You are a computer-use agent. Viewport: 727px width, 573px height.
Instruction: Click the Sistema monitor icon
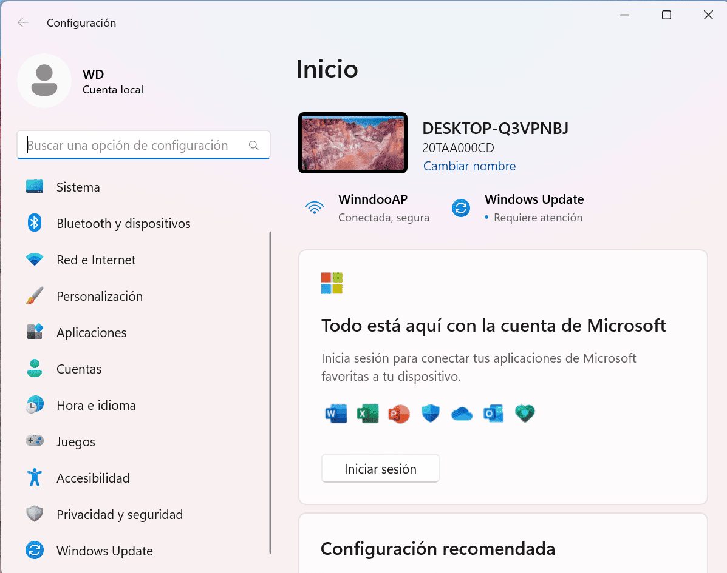pyautogui.click(x=34, y=187)
